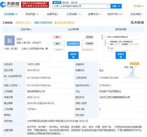The image size is (147, 137).
Task: Select the 查老板 search tab
Action: pos(66,2)
